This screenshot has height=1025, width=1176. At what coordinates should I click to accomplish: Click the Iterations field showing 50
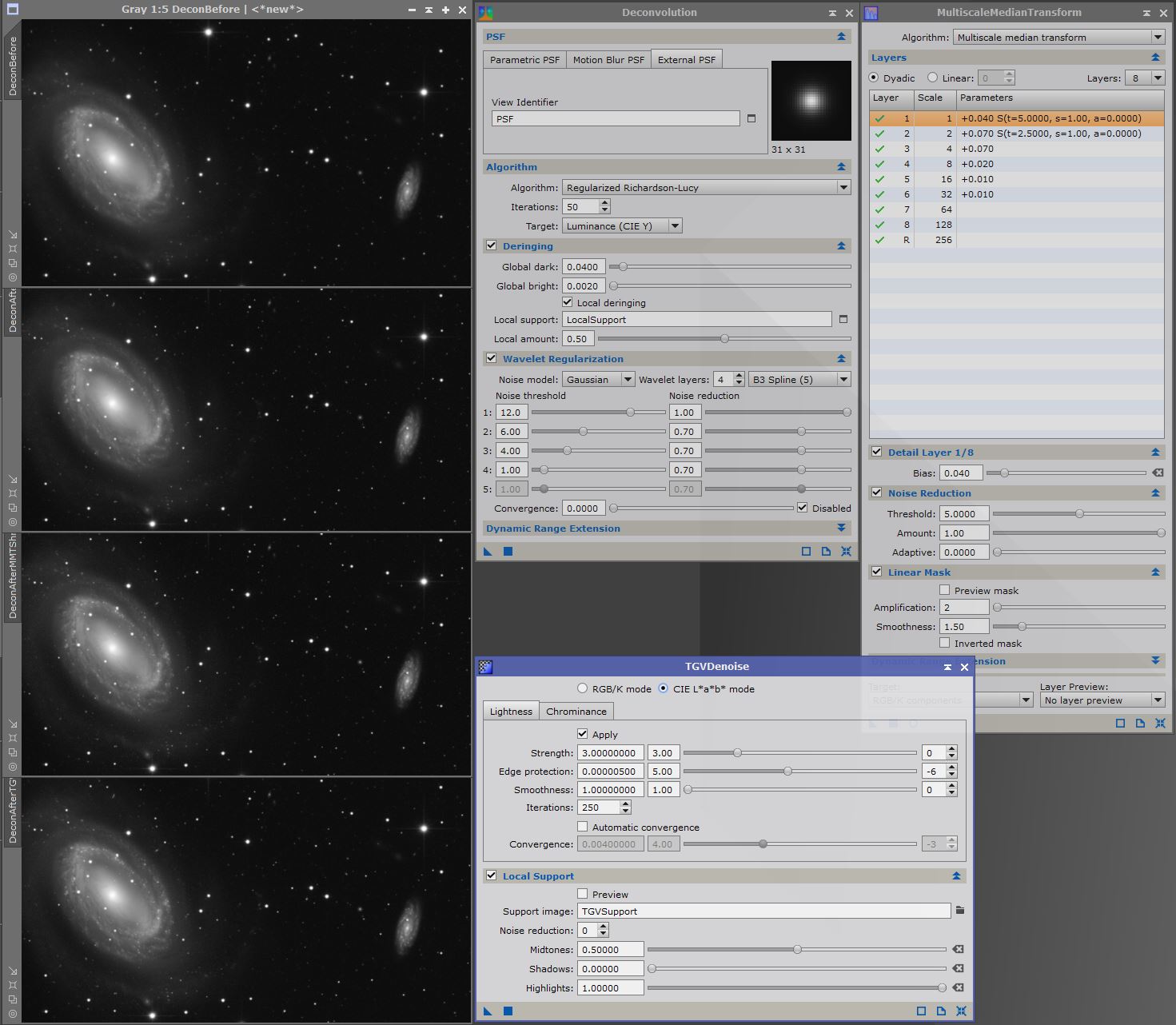coord(580,207)
